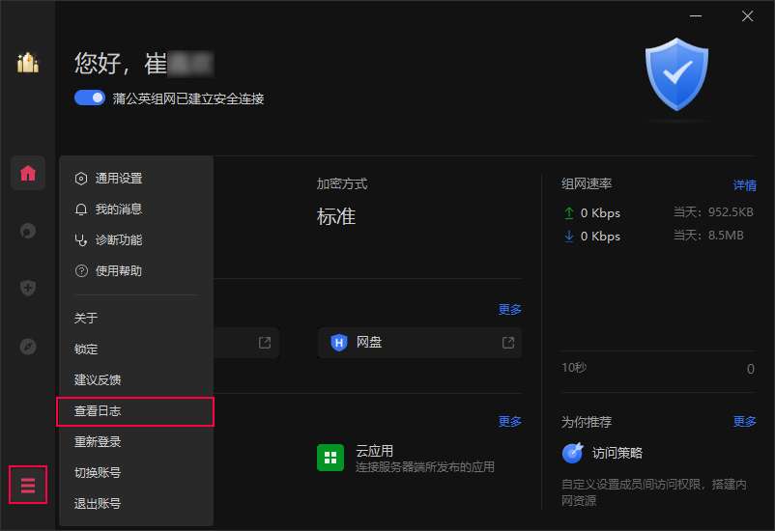
Task: Click the 使用帮助 question mark icon
Action: [81, 271]
